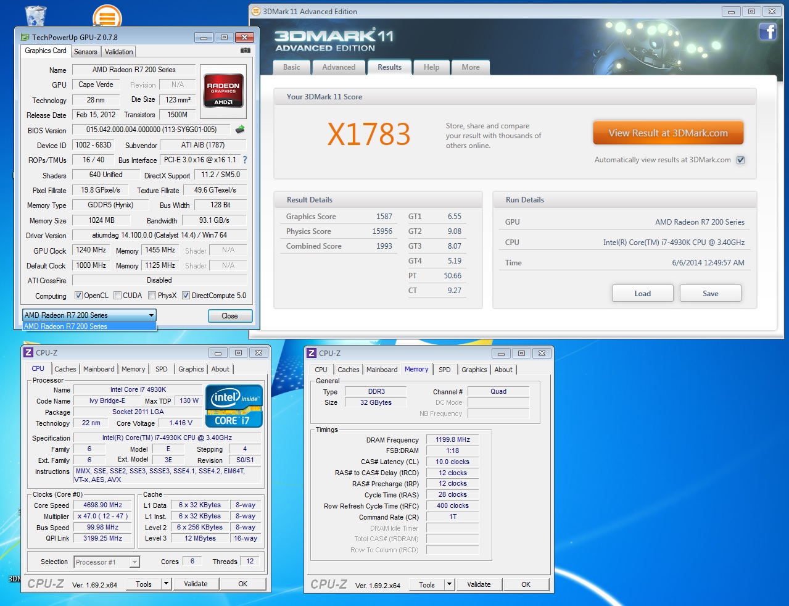The height and width of the screenshot is (606, 789).
Task: Click the GPU Clock value 1240 MHz
Action: tap(91, 250)
